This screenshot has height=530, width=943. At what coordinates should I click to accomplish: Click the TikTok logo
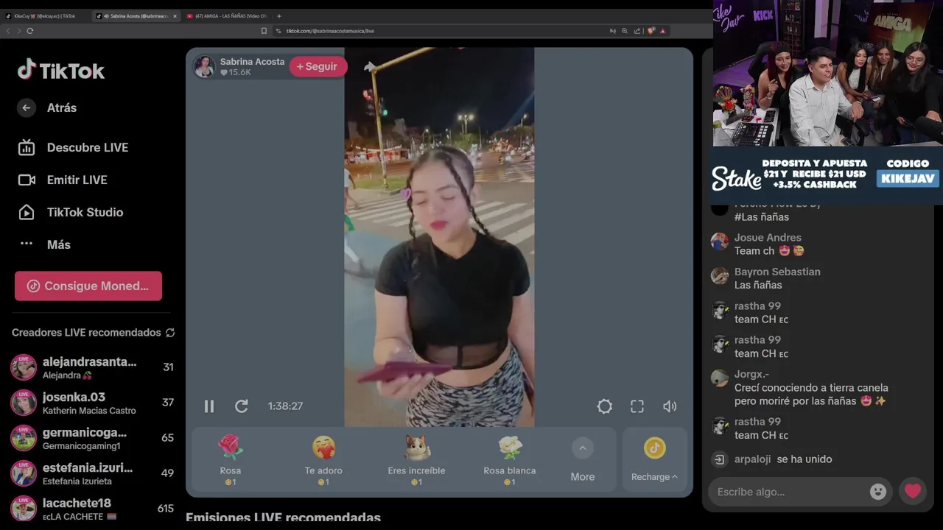61,70
